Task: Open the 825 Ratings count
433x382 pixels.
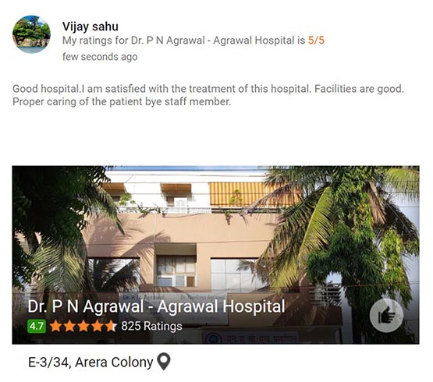Action: pos(151,326)
